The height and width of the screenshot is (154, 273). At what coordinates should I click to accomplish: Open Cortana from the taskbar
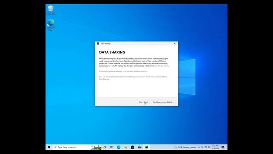(105, 147)
